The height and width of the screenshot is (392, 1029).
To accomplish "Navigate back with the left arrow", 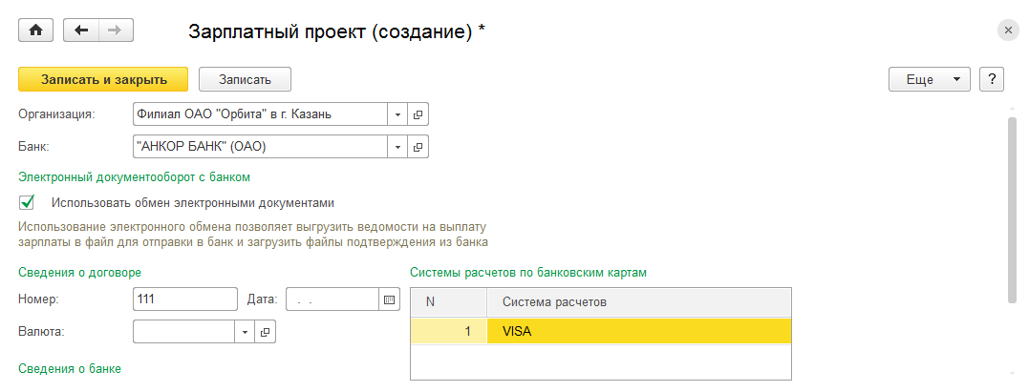I will click(x=81, y=31).
